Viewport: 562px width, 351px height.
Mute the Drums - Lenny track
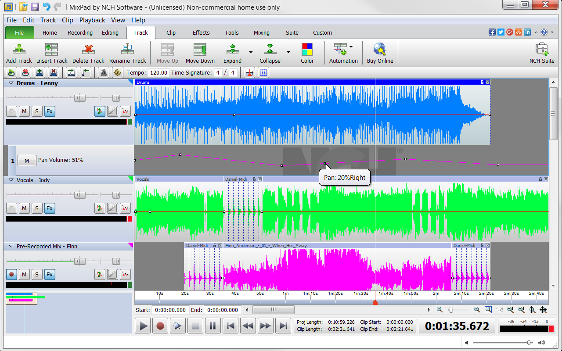tap(24, 111)
